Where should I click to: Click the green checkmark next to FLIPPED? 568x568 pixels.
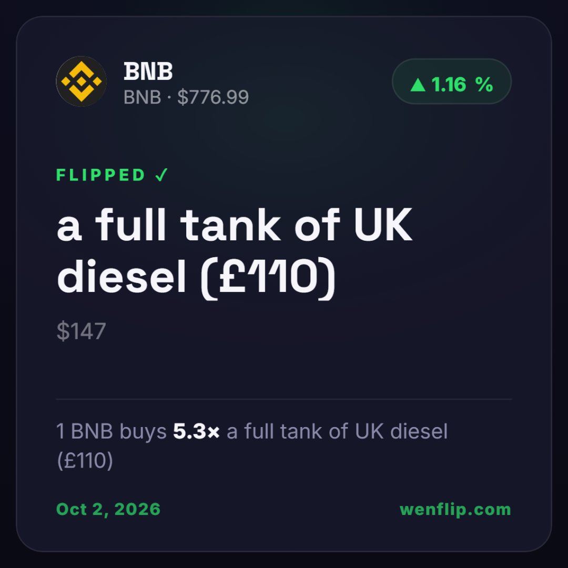161,175
